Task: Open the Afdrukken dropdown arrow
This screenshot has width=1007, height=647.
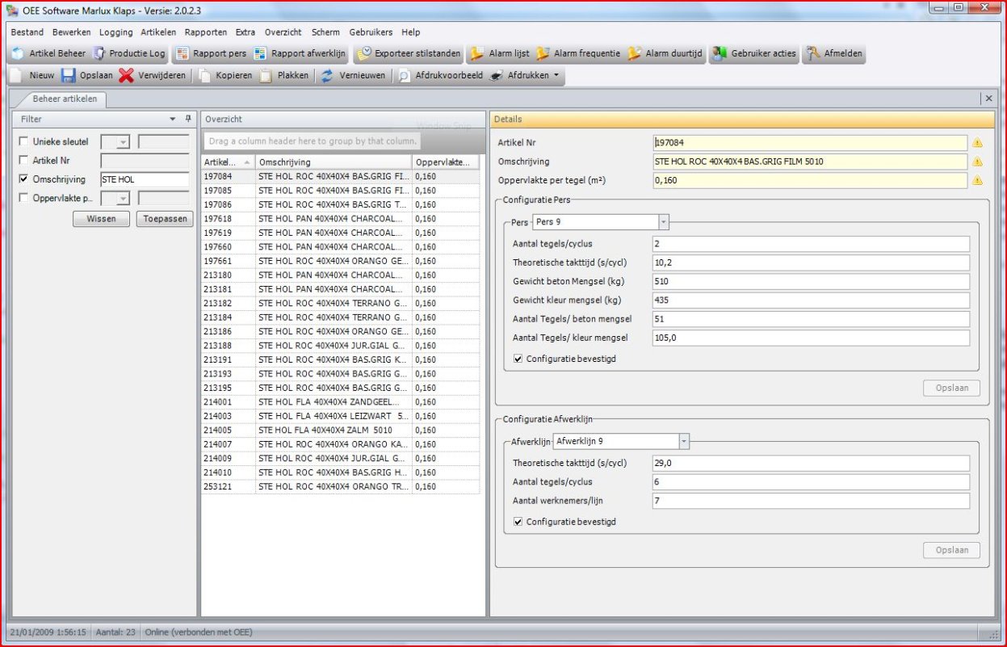Action: coord(556,76)
